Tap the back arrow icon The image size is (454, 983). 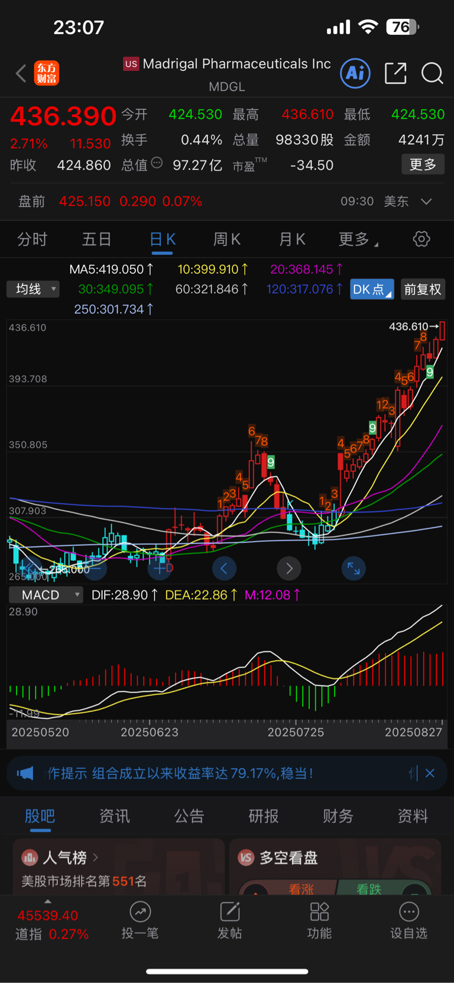pyautogui.click(x=21, y=73)
